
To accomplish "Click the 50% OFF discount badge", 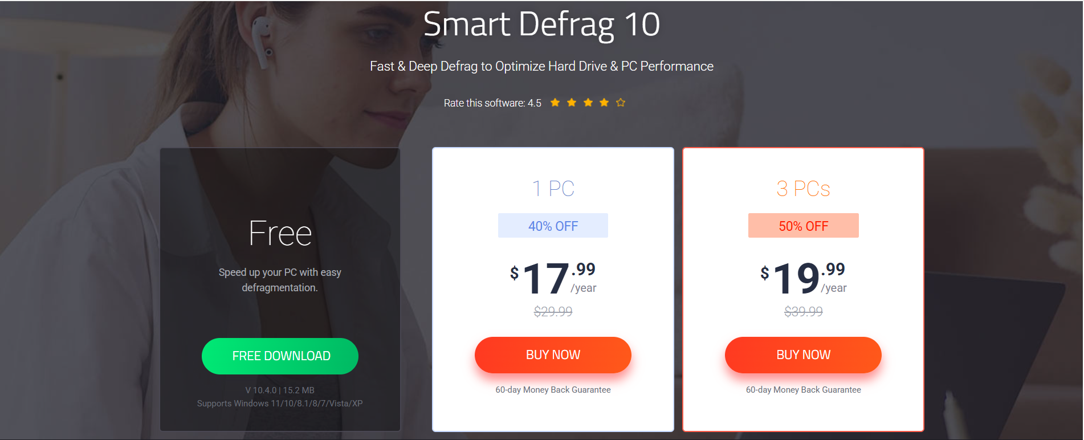I will [x=803, y=226].
